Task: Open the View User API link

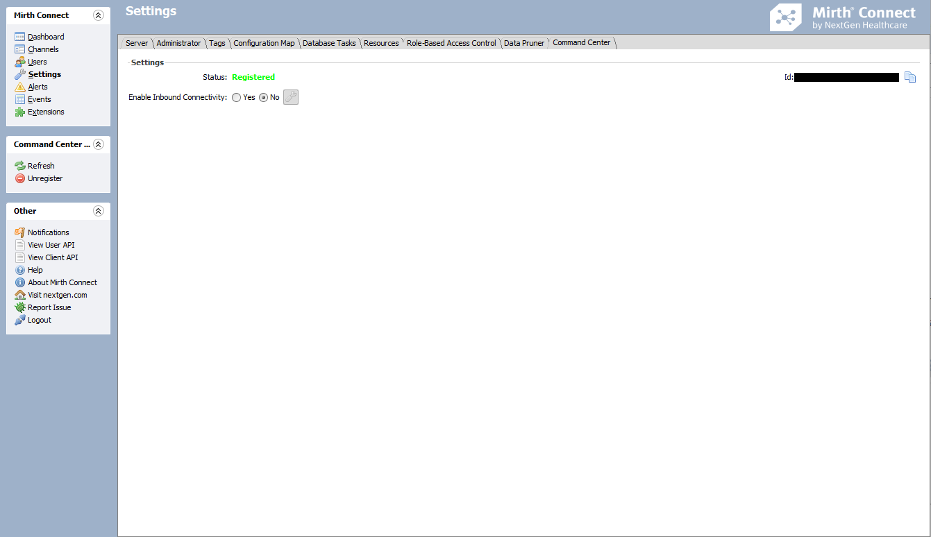Action: point(51,245)
